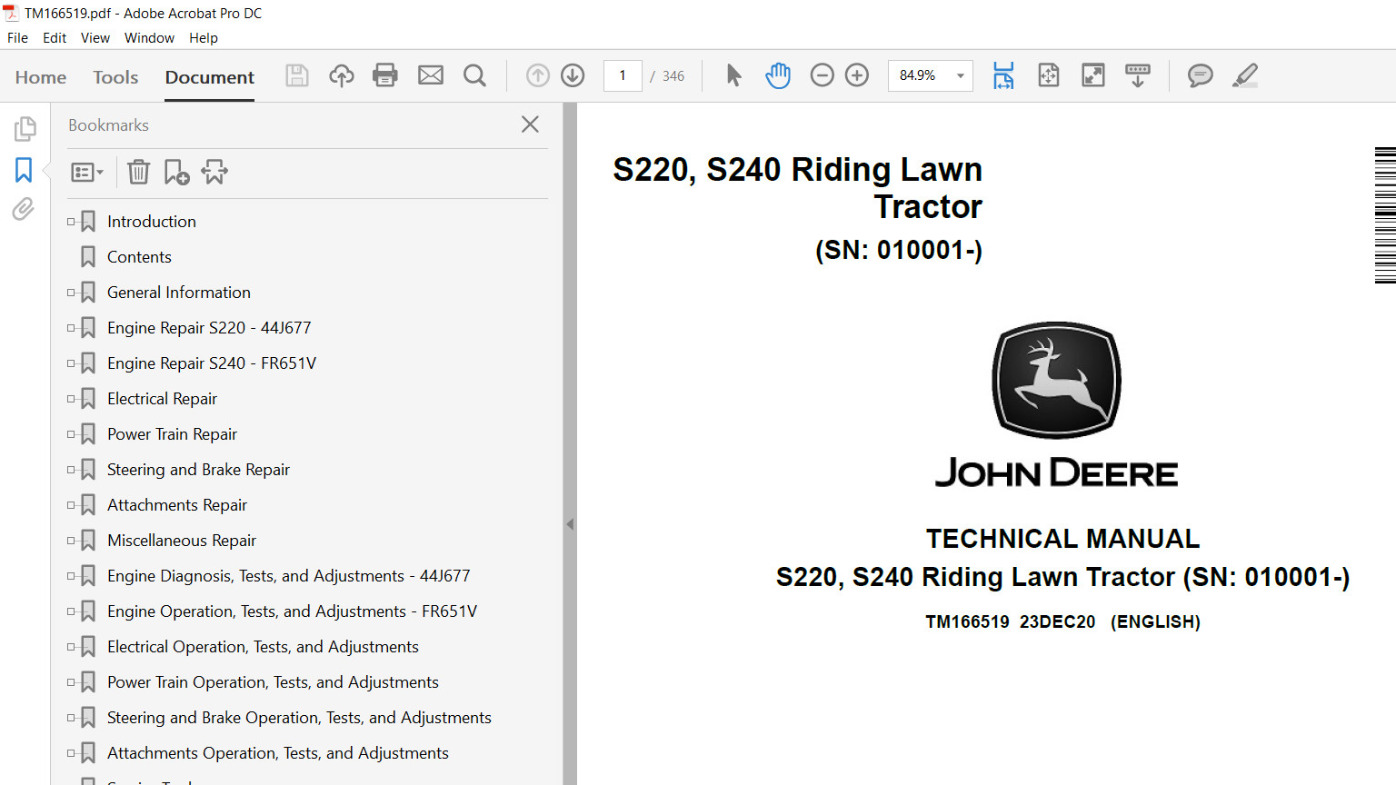Select the Document tab
Screen dimensions: 1396x785
210,77
